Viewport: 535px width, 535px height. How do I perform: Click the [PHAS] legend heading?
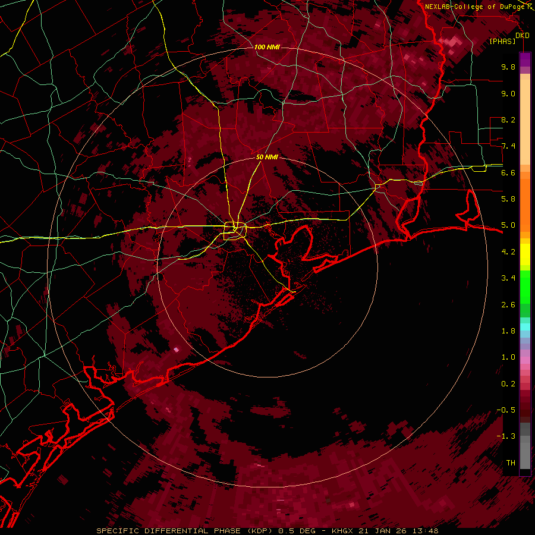(x=502, y=41)
